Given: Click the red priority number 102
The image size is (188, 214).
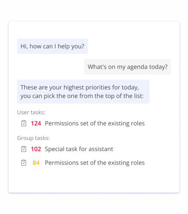Looking at the screenshot, I should point(36,149).
